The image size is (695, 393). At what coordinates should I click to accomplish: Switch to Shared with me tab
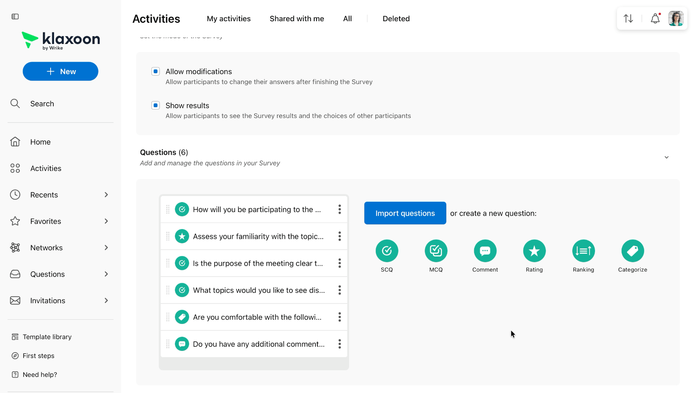point(297,19)
